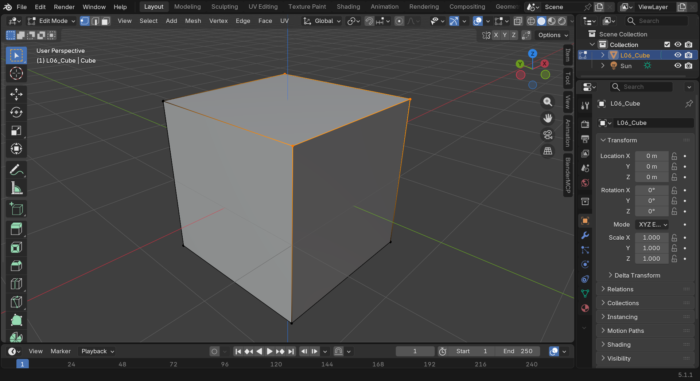The image size is (700, 381).
Task: Select the Poly Build tool
Action: click(16, 321)
